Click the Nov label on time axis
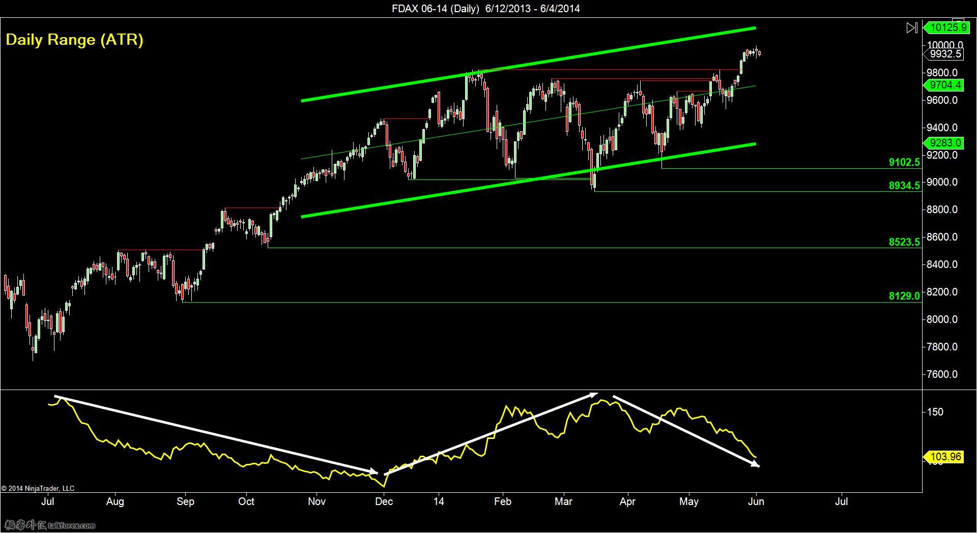Screen dimensions: 977x533 click(317, 501)
